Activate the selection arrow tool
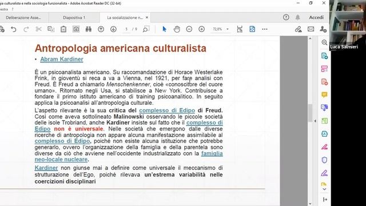Viewport: 366px width, 206px height. [164, 29]
